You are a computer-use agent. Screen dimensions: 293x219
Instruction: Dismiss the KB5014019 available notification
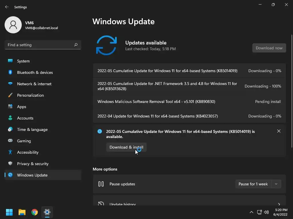click(279, 131)
